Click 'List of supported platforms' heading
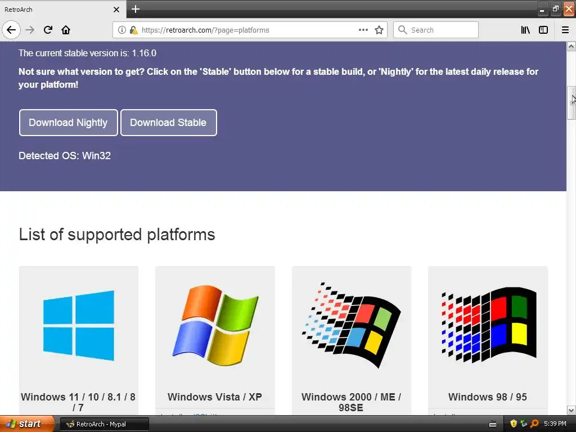Screen dimensions: 576x432 click(117, 235)
